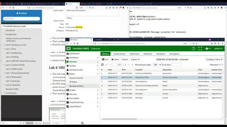Reload page in Gateway browser window

pyautogui.click(x=74, y=43)
